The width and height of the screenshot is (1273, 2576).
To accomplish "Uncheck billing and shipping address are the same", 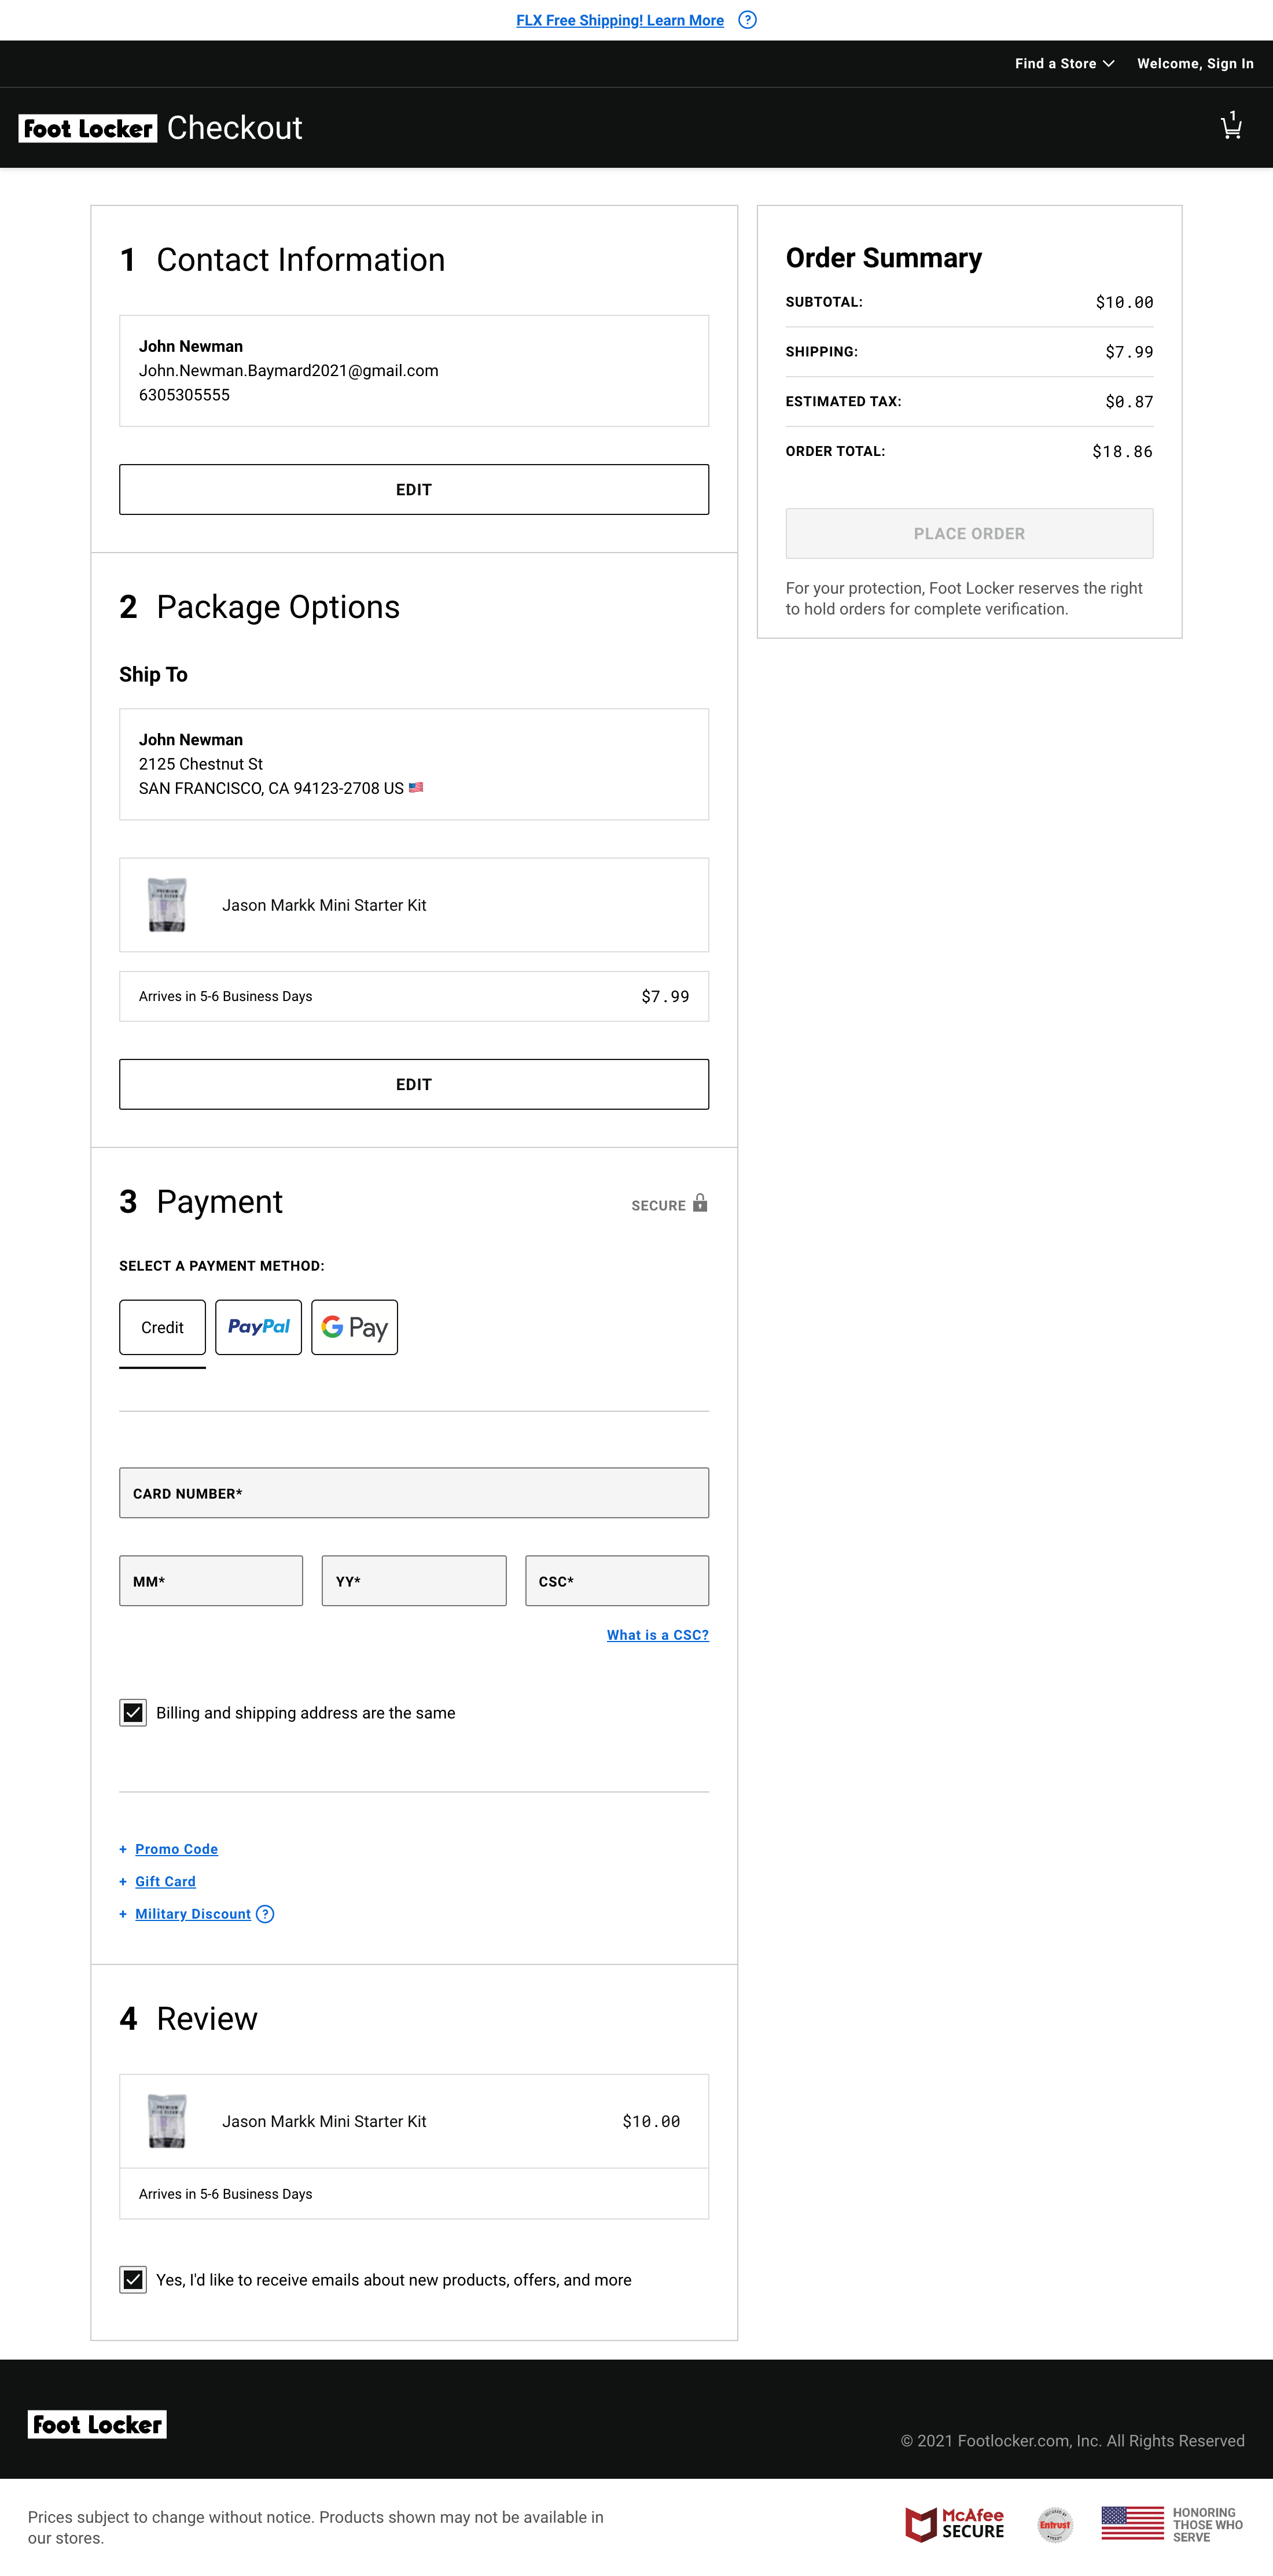I will click(x=133, y=1712).
